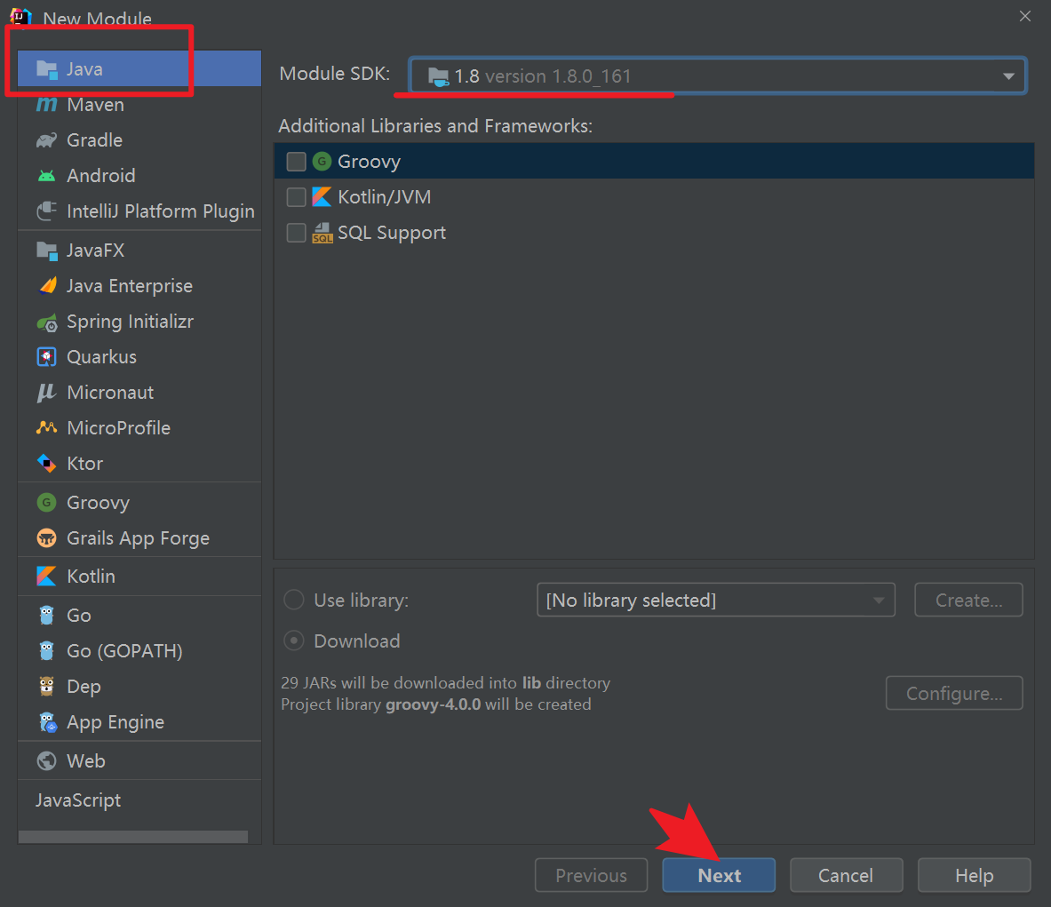Click the Quarkus icon
Screen dimensions: 1051x907
(47, 356)
